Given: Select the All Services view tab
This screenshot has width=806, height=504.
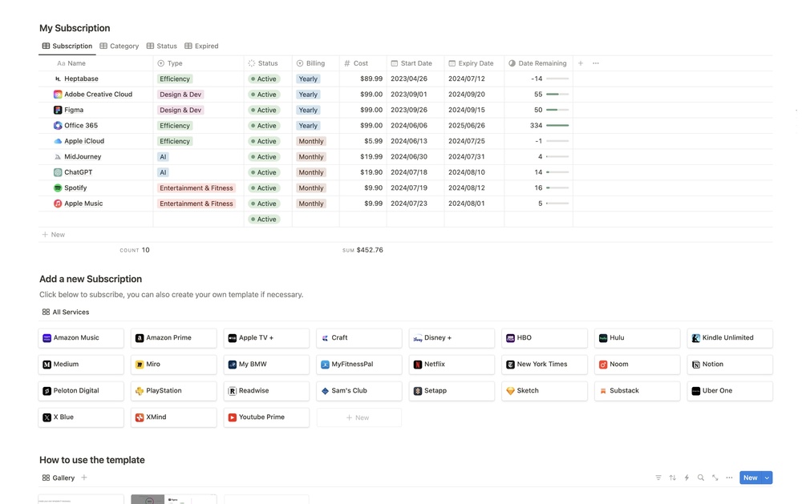Looking at the screenshot, I should pyautogui.click(x=66, y=312).
